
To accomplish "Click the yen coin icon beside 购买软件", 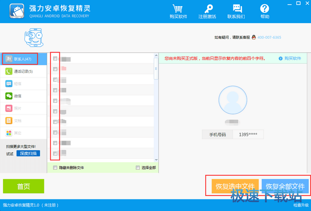I will (x=280, y=58).
